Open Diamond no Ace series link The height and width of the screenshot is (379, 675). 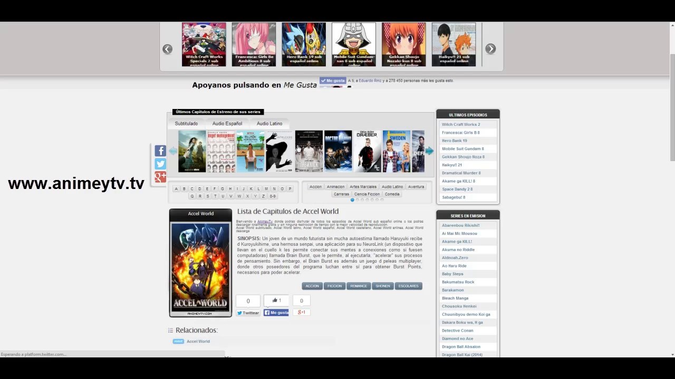click(x=458, y=338)
